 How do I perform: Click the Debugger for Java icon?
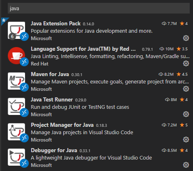click(x=16, y=157)
